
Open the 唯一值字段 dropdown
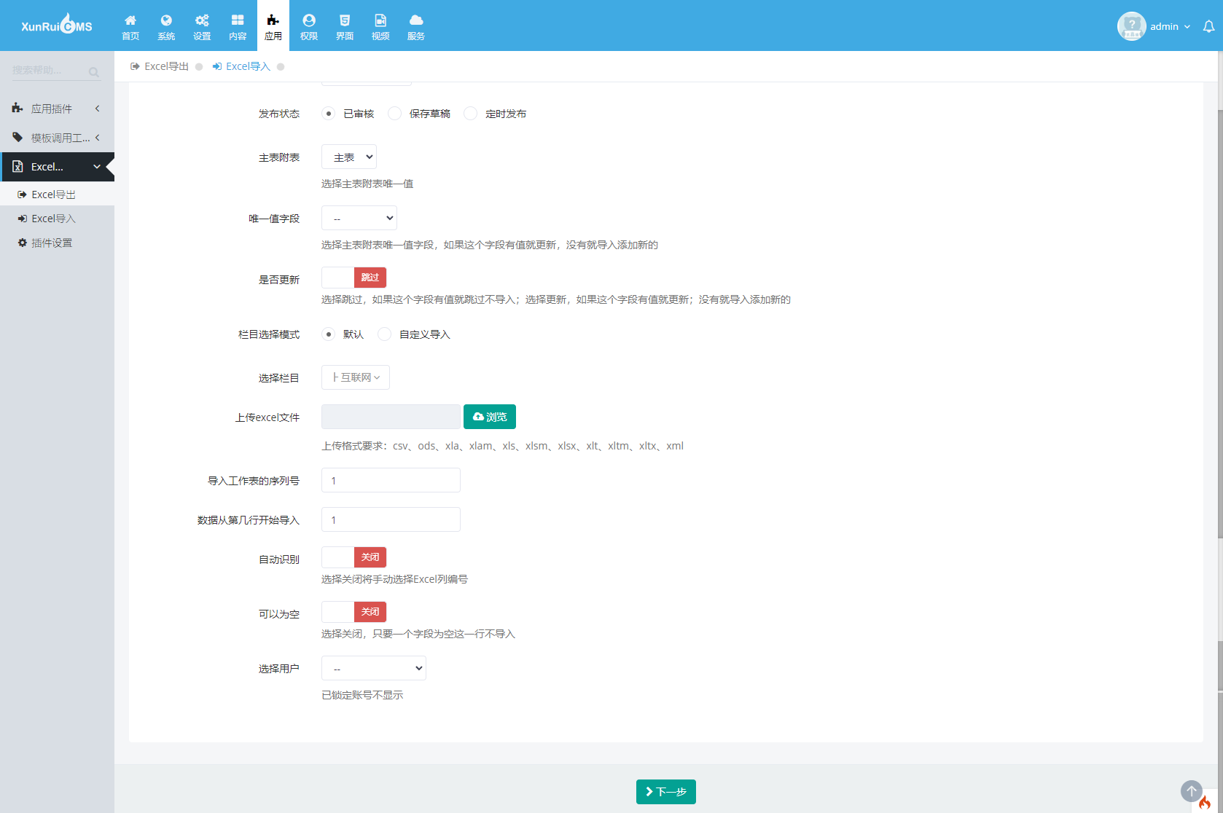point(359,219)
